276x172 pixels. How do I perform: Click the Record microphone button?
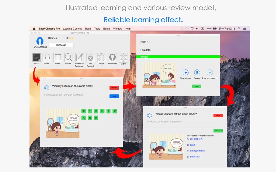point(197,73)
